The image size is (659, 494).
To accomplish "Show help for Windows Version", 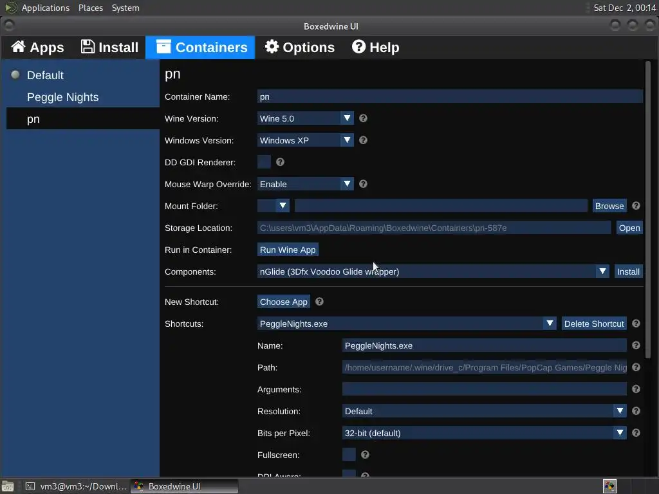I will (x=363, y=140).
